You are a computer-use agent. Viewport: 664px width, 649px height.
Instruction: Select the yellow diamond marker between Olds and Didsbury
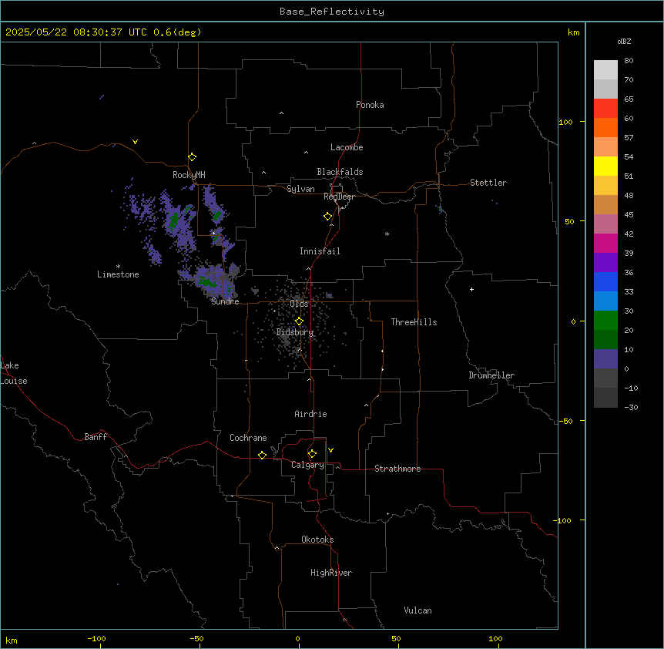300,321
